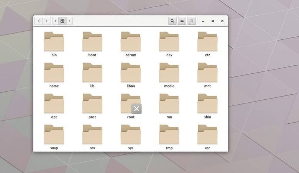
Task: Click the "etc" folder name label
Action: (207, 55)
